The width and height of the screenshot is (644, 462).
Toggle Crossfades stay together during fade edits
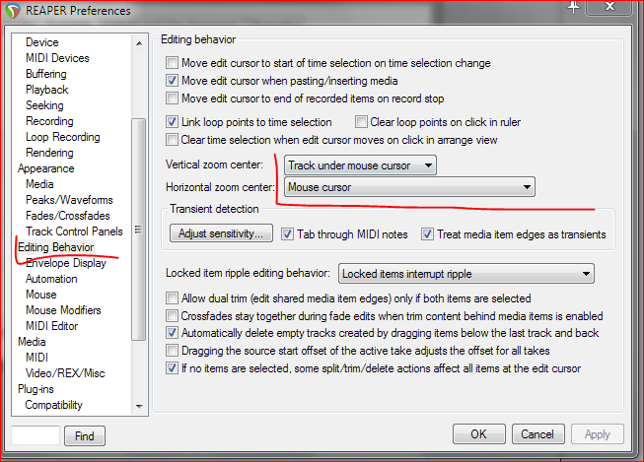pyautogui.click(x=172, y=315)
